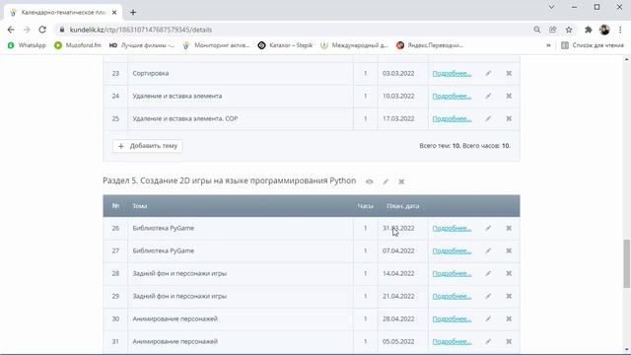Bookmark this page with the star
Image resolution: width=631 pixels, height=355 pixels.
(569, 30)
